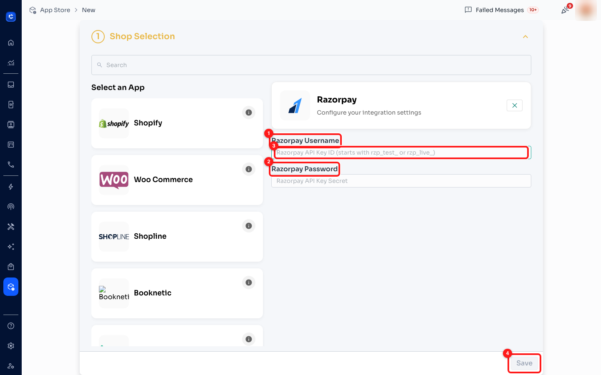Screen dimensions: 601x375
Task: Open the phone calls icon in sidebar
Action: pos(11,165)
